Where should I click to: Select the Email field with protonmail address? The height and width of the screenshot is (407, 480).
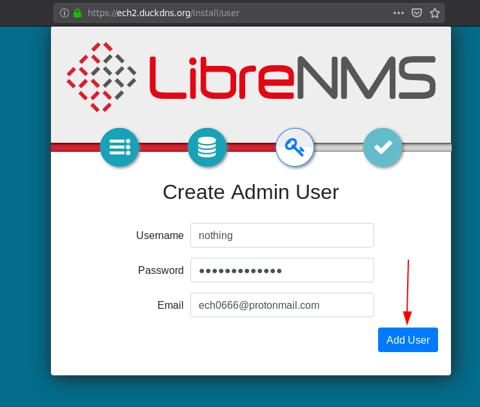click(282, 305)
